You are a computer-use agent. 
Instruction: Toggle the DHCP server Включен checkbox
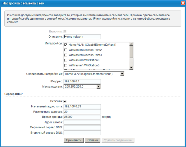65,101
